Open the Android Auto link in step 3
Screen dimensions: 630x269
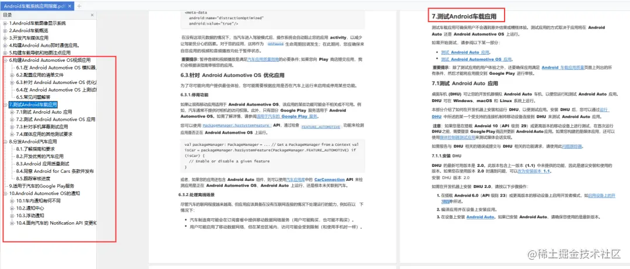pos(480,217)
